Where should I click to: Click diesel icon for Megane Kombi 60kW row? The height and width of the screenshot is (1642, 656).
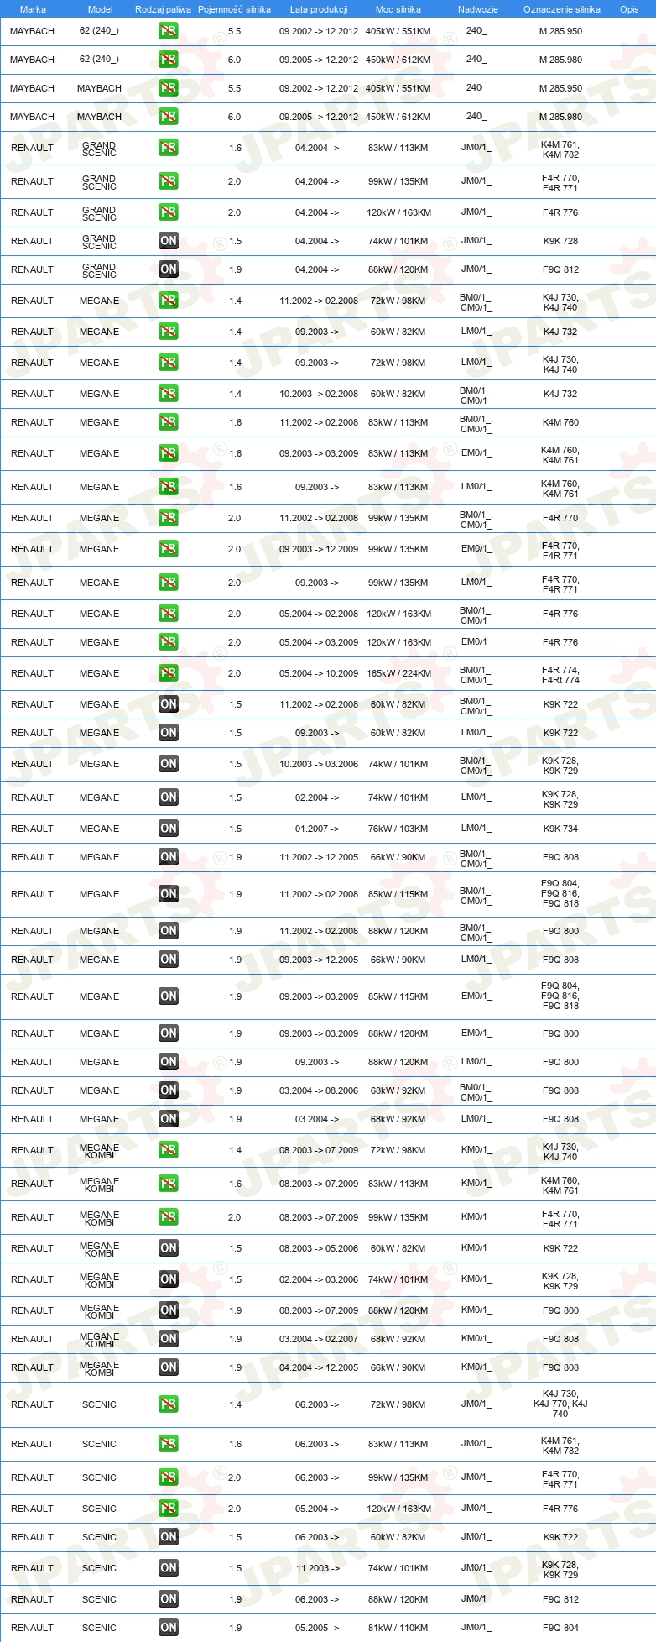coord(169,1248)
